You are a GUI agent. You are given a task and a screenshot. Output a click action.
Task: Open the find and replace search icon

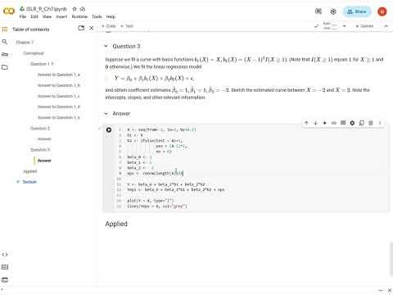5,42
